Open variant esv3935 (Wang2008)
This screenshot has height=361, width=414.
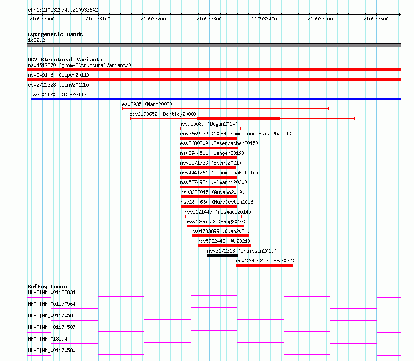[147, 104]
